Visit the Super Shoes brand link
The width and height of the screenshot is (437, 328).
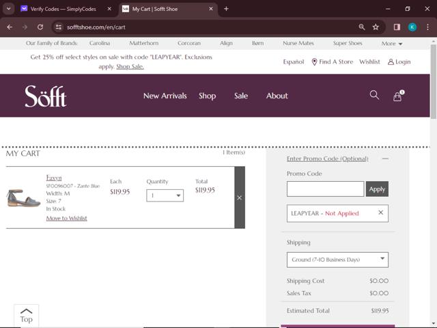tap(348, 43)
